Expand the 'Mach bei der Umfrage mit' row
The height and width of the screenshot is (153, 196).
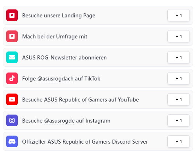tap(98, 36)
